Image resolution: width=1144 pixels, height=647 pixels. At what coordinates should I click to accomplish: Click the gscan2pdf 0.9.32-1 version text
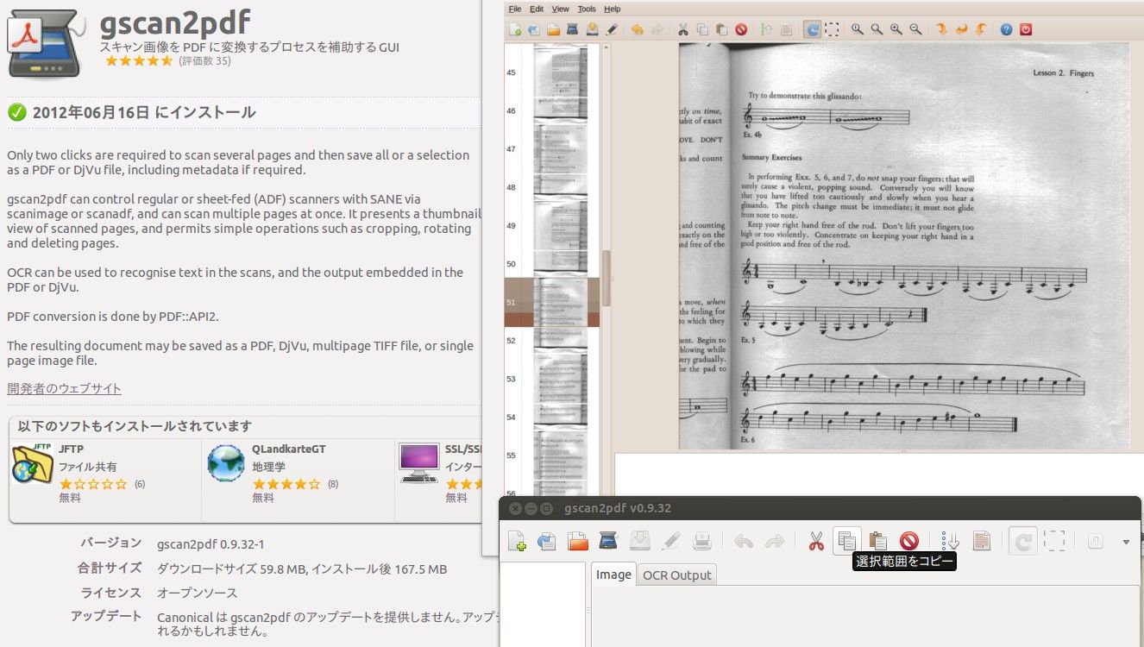(211, 544)
